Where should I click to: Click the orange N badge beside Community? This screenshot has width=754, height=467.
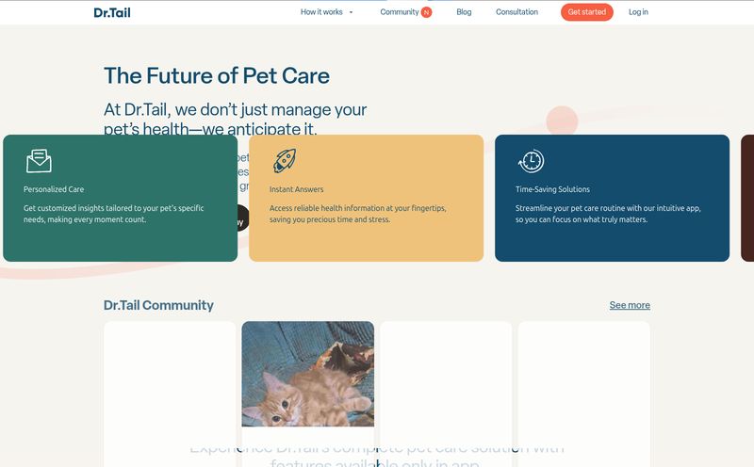point(426,12)
